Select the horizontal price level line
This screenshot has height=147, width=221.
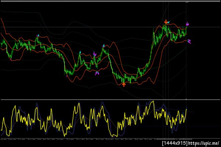tap(110, 27)
